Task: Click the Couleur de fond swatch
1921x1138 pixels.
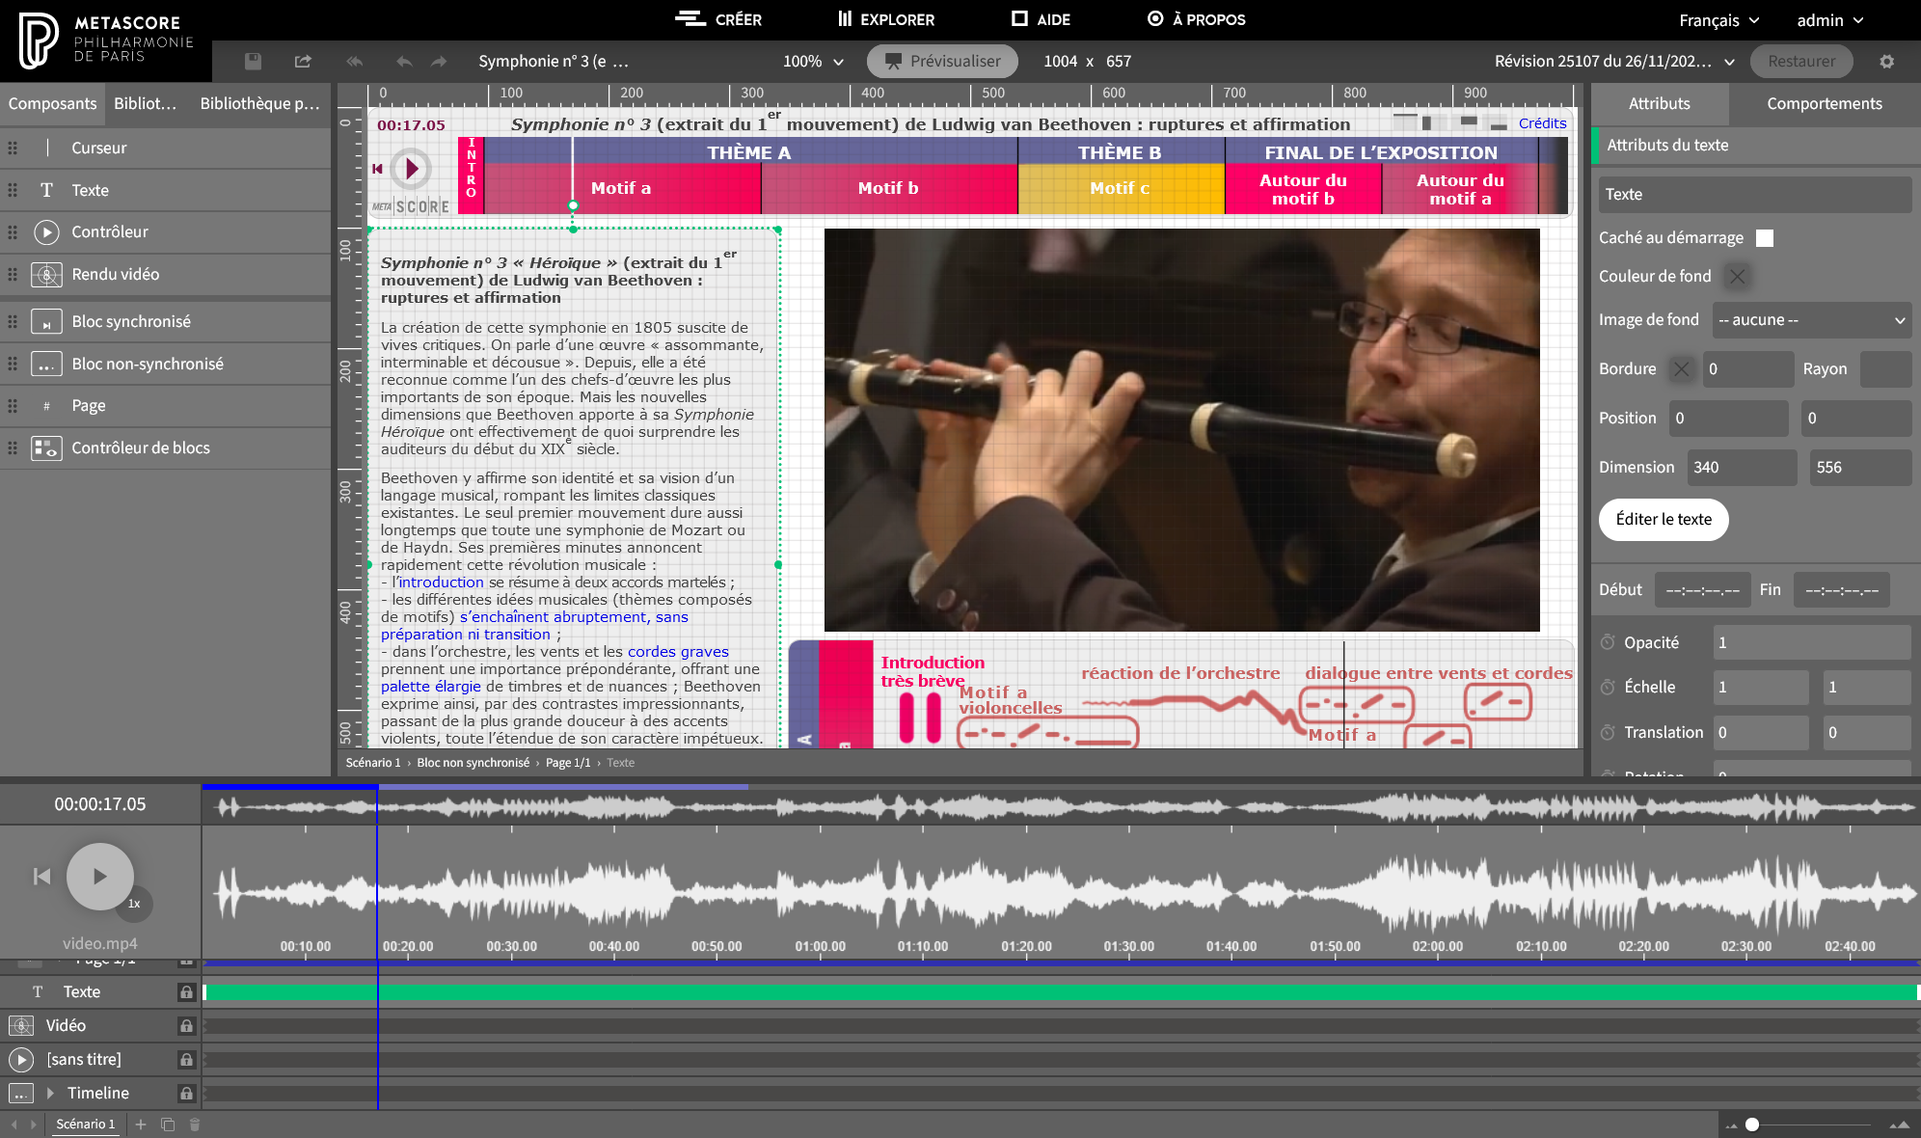Action: pos(1737,277)
